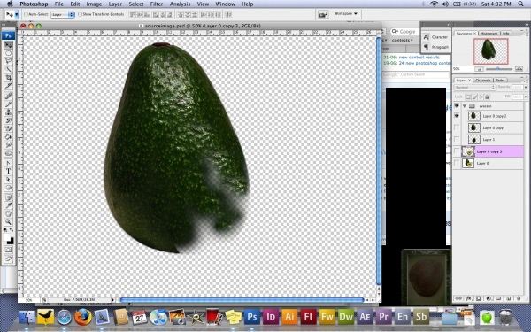Open the status bar document info arrow

pyautogui.click(x=113, y=300)
